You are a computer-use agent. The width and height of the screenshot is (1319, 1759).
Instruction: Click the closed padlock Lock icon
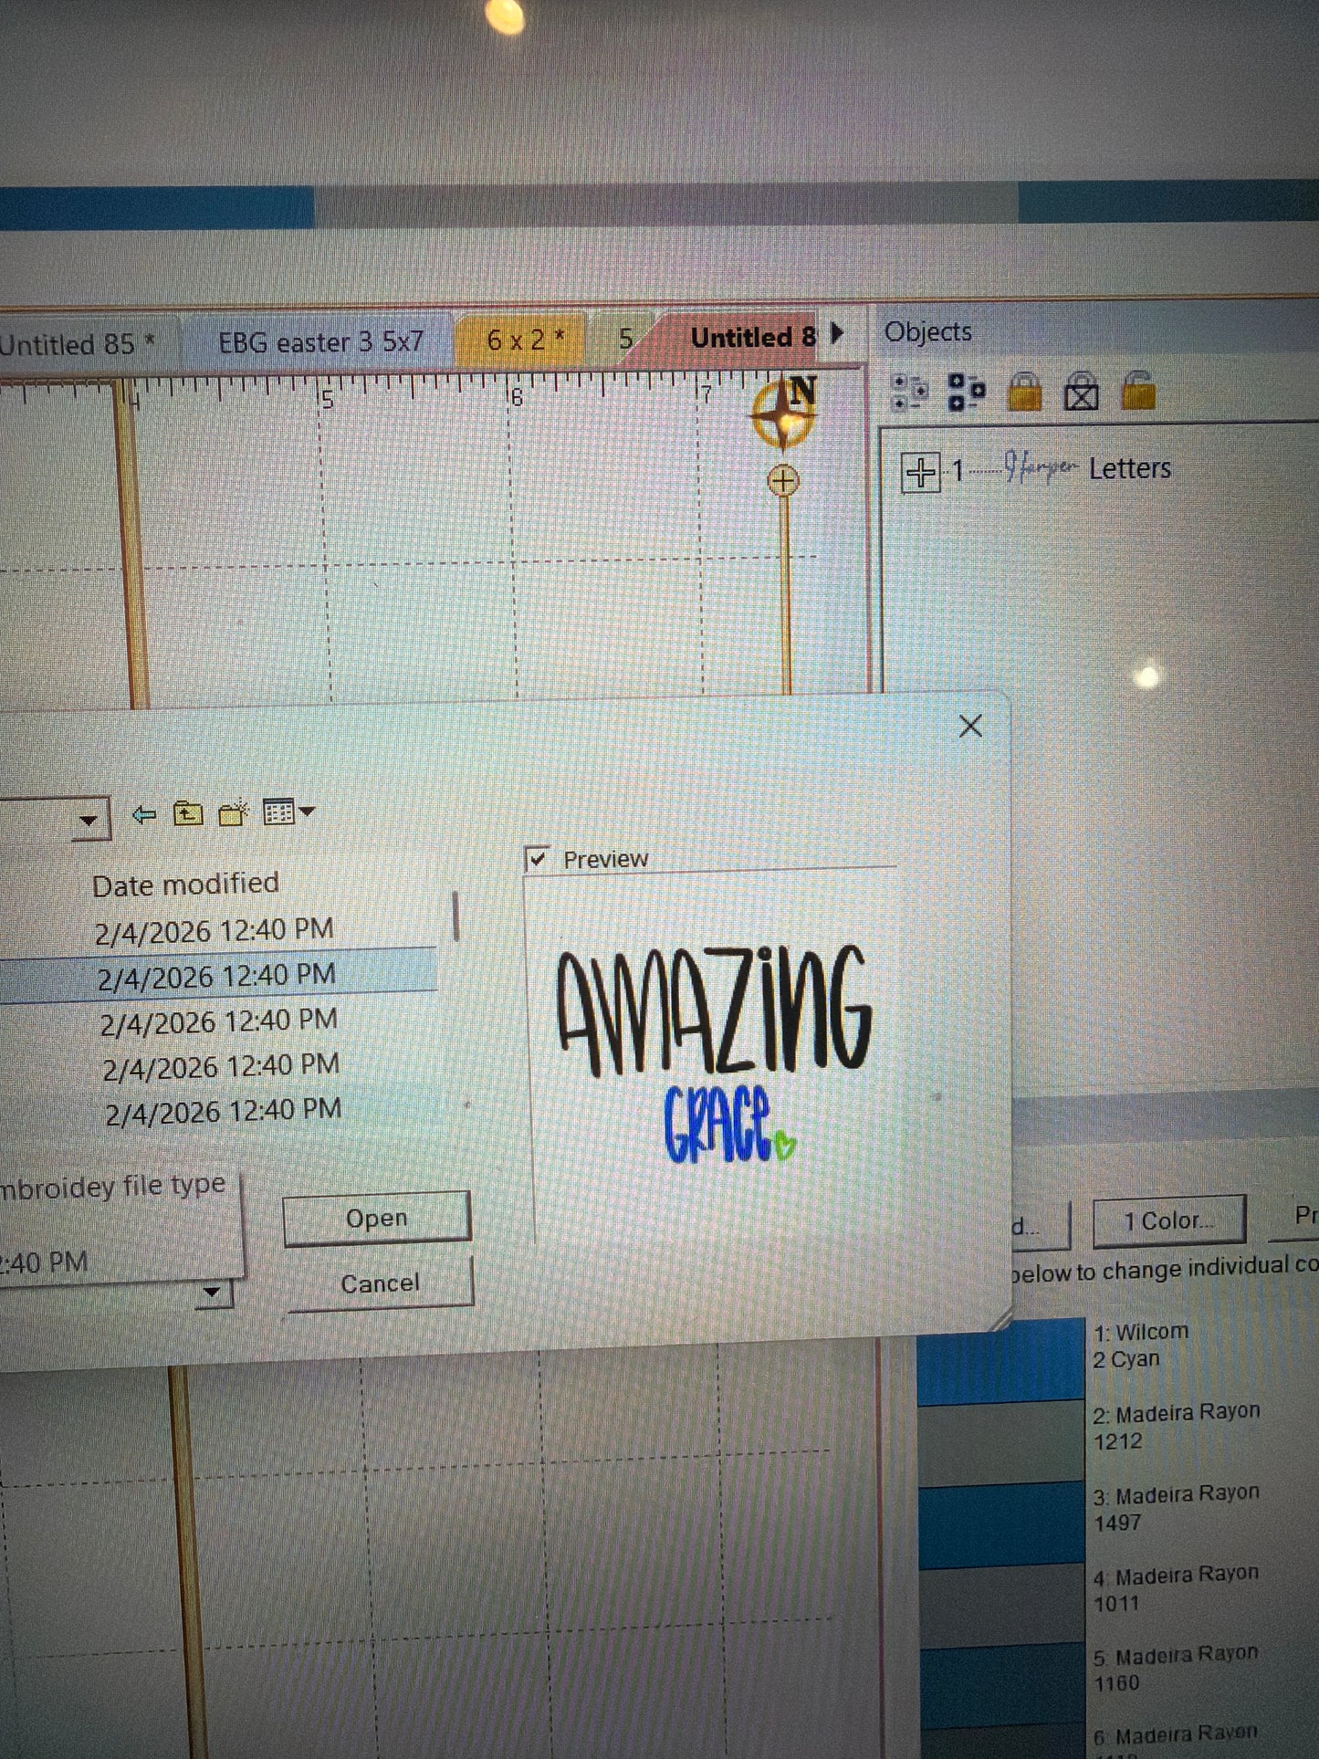(1024, 392)
